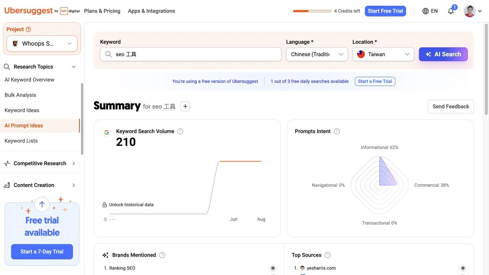Click the Brands Mentioned help icon

[x=162, y=255]
